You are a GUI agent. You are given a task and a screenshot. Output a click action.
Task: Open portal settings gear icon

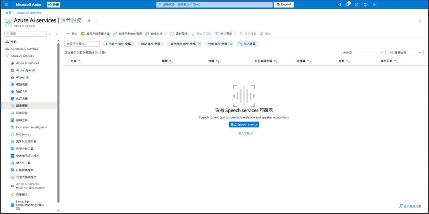point(357,5)
